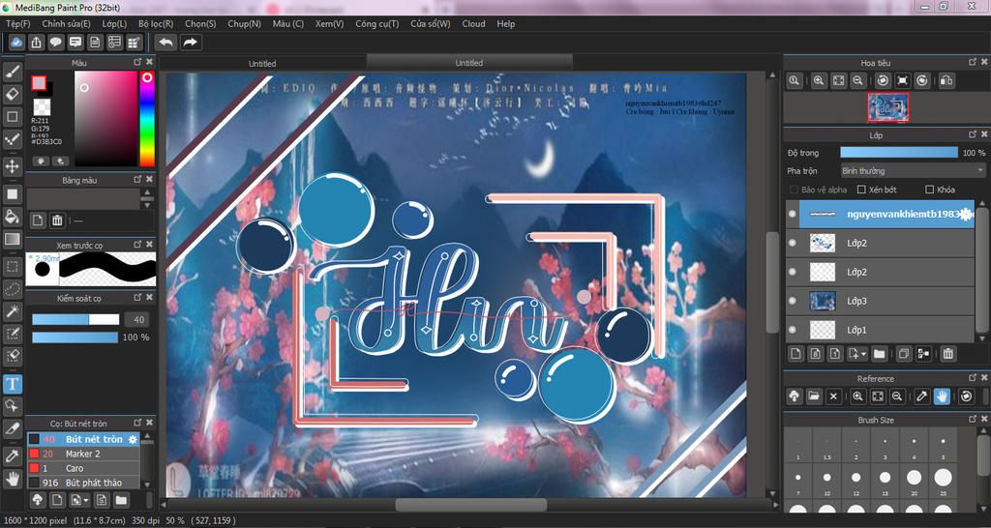
Task: Select the Lasso selection tool
Action: click(x=13, y=288)
